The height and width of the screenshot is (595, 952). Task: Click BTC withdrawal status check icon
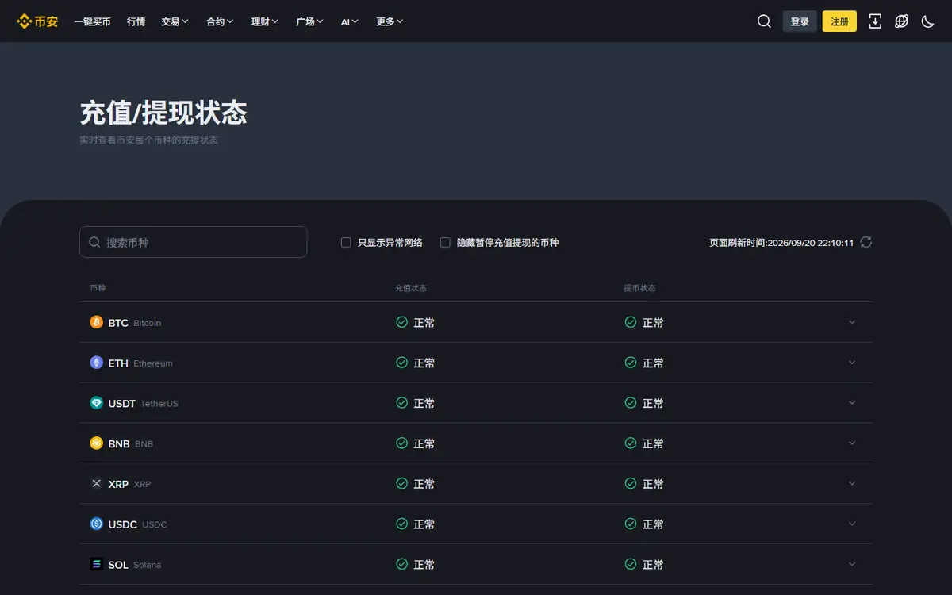pyautogui.click(x=631, y=322)
